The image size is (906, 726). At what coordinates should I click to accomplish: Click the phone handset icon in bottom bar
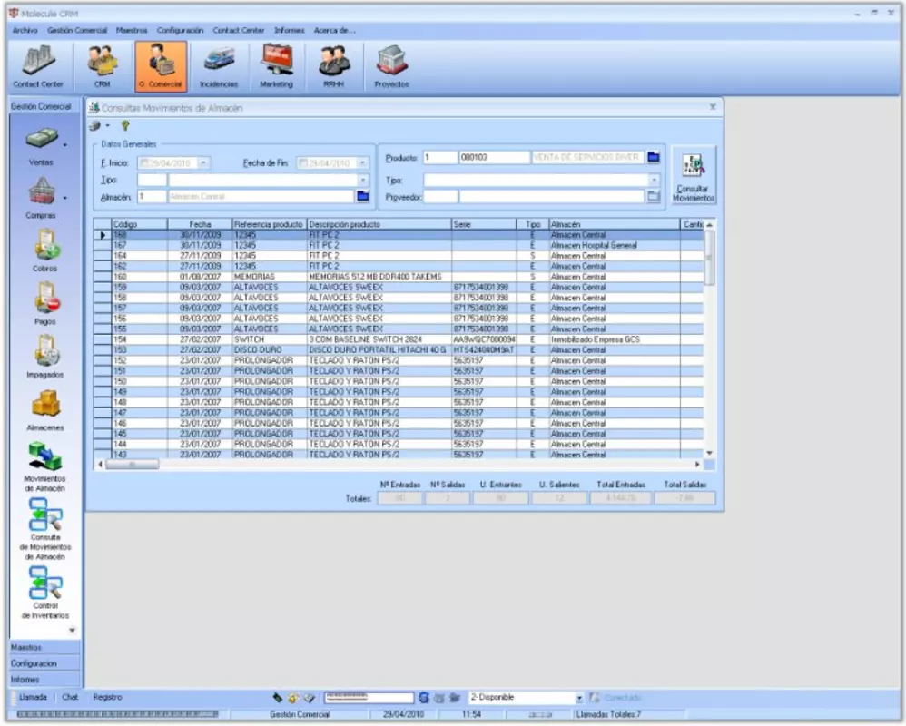(x=278, y=698)
